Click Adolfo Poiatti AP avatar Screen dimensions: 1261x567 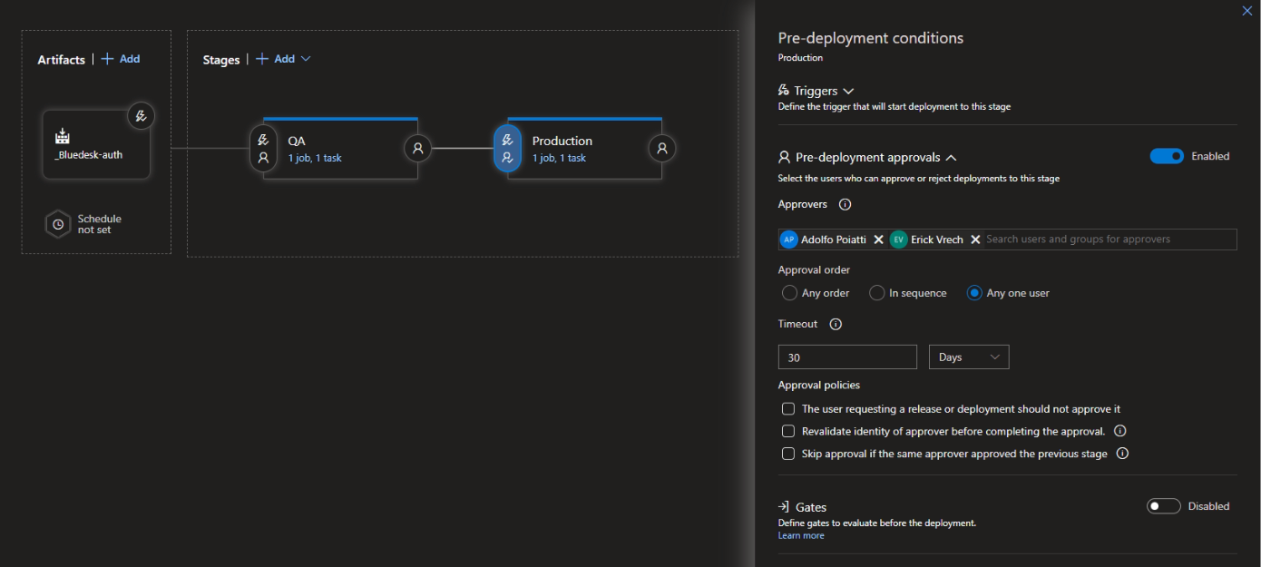pos(789,240)
